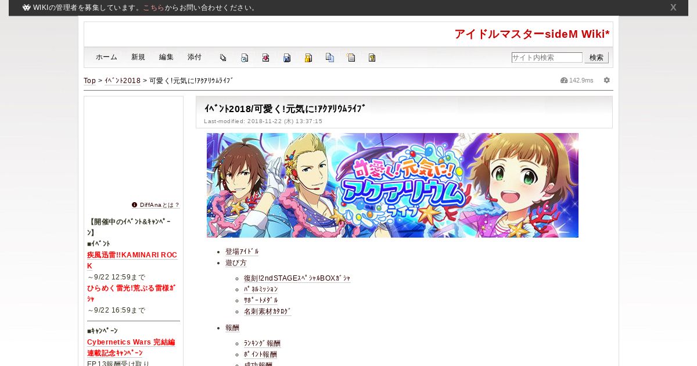Screen dimensions: 697x366
Task: Click the two blue pages diff icon
Action: pos(330,58)
